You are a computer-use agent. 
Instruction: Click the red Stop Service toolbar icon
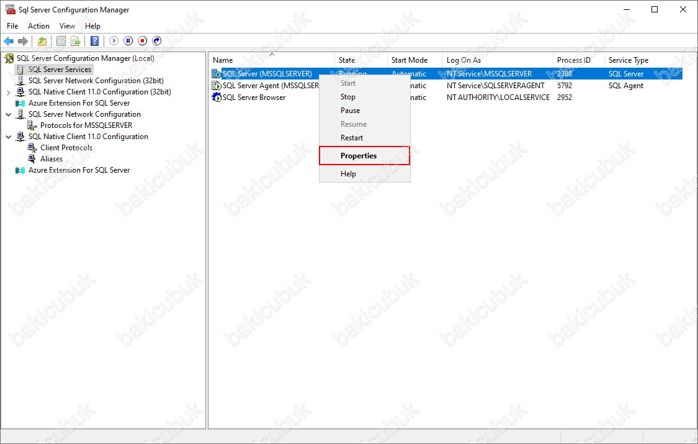pyautogui.click(x=143, y=41)
